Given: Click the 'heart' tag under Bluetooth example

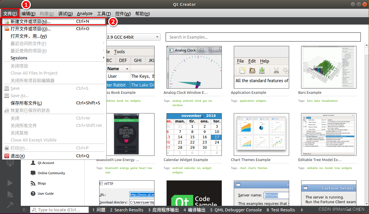Looking at the screenshot, I should (143, 168).
